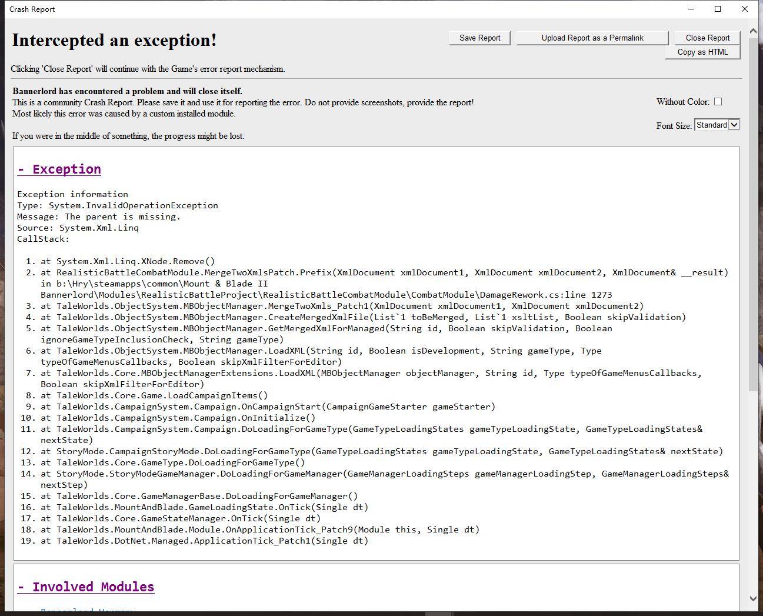
Task: Maximize the Crash Report window
Action: click(x=718, y=9)
